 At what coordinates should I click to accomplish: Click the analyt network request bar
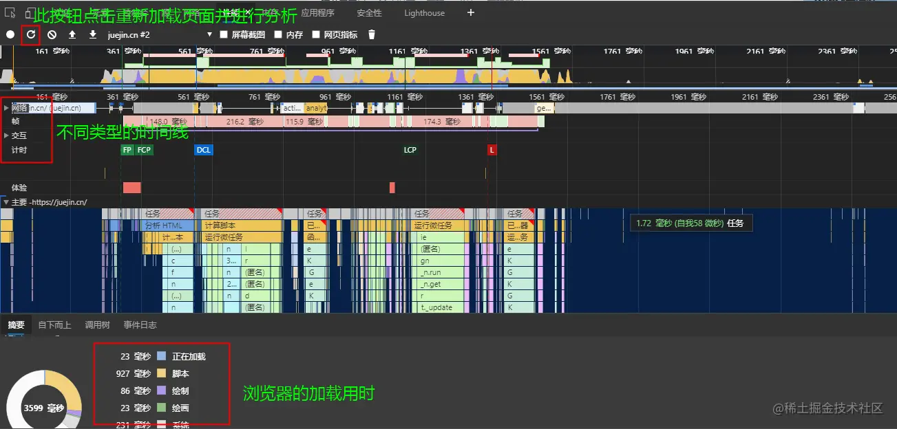pos(315,108)
